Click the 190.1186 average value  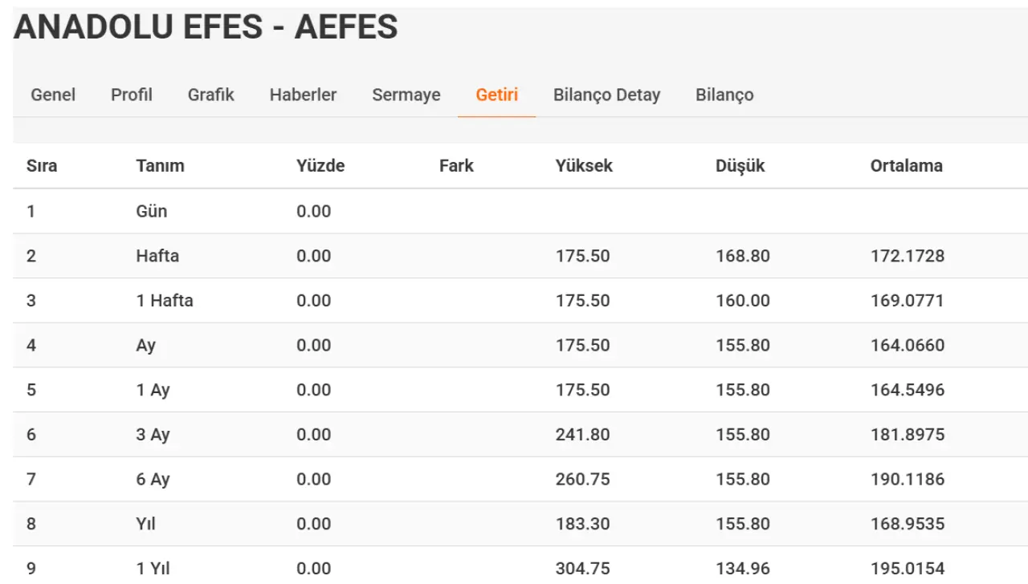point(908,480)
